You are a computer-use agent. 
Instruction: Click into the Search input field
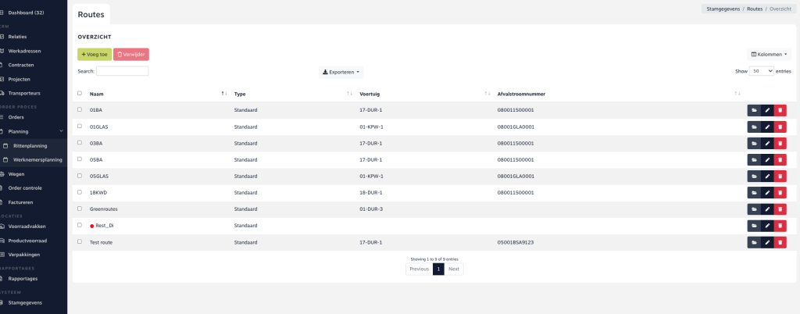tap(122, 71)
